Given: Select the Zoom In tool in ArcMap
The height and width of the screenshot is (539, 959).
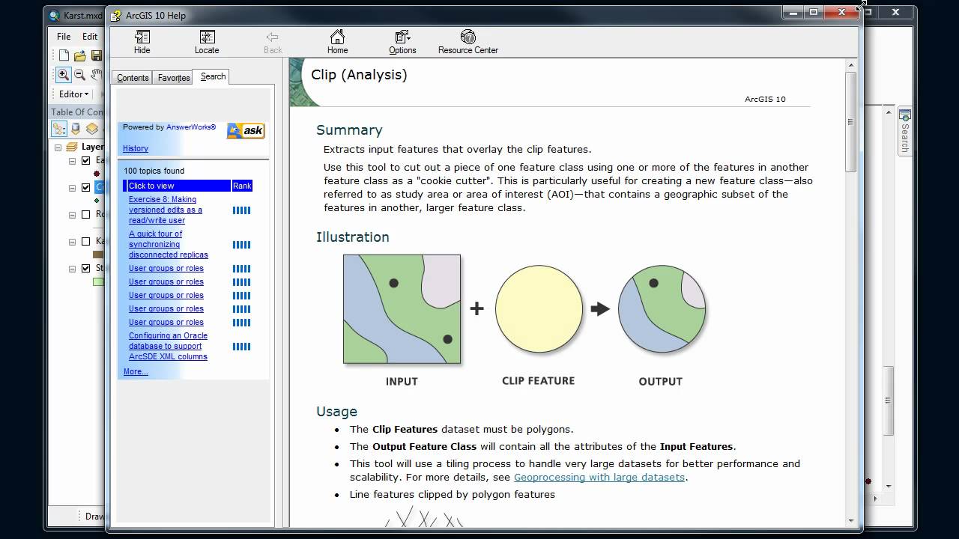Looking at the screenshot, I should [x=62, y=74].
